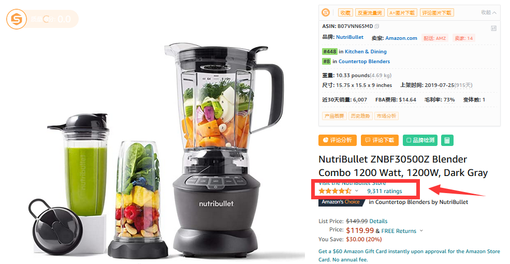Collapse the panel with 收起 chevron
This screenshot has width=510, height=264.
(489, 12)
